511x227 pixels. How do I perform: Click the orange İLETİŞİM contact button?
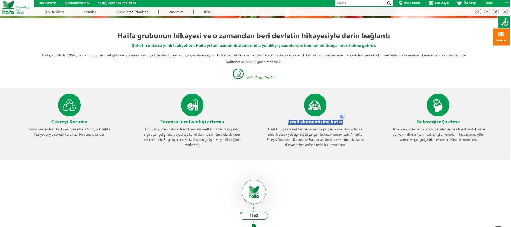501,37
